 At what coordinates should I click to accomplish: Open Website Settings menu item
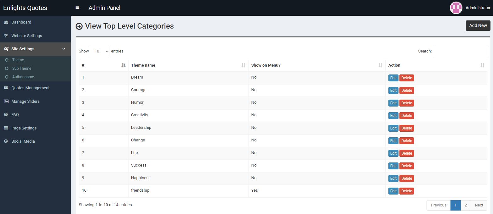pos(35,36)
